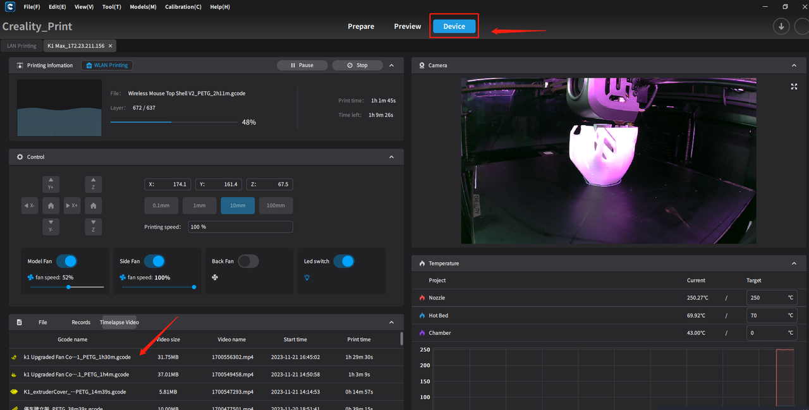This screenshot has height=410, width=809.
Task: Expand camera view to fullscreen
Action: (794, 87)
